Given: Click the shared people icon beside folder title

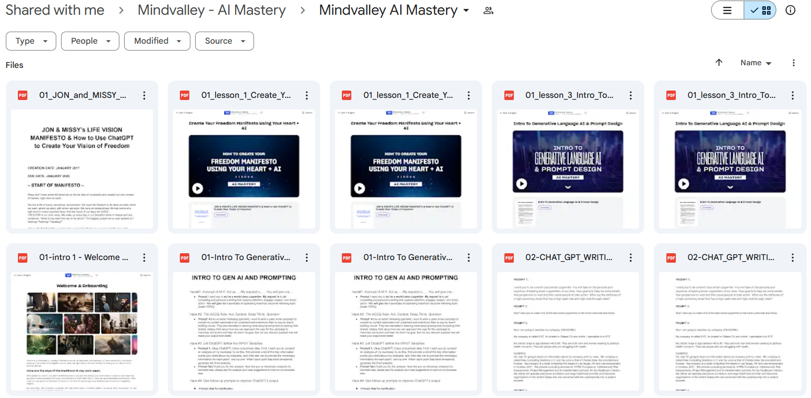Looking at the screenshot, I should click(488, 11).
